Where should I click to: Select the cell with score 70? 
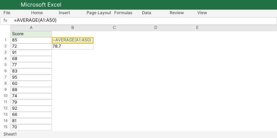(31, 127)
